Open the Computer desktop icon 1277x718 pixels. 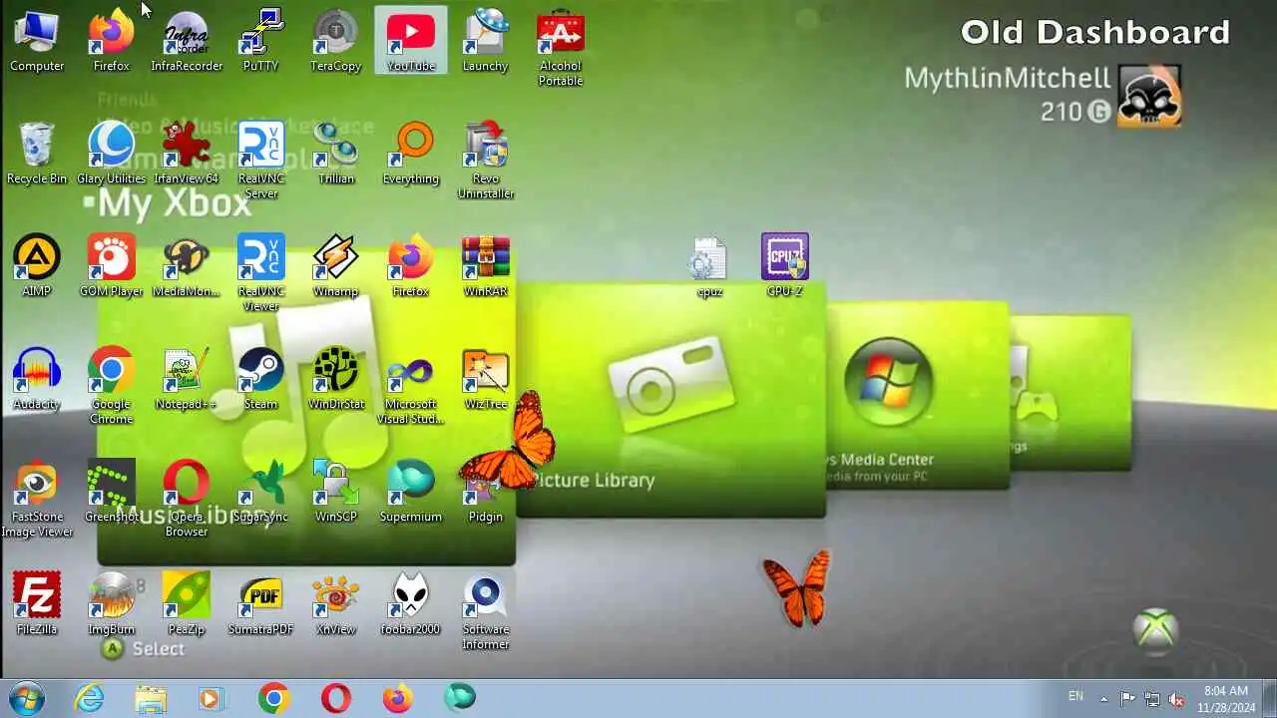37,41
